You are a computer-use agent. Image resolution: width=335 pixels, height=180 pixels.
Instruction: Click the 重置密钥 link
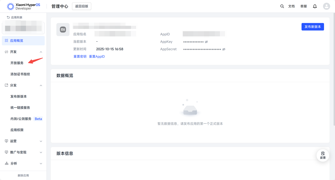click(80, 57)
